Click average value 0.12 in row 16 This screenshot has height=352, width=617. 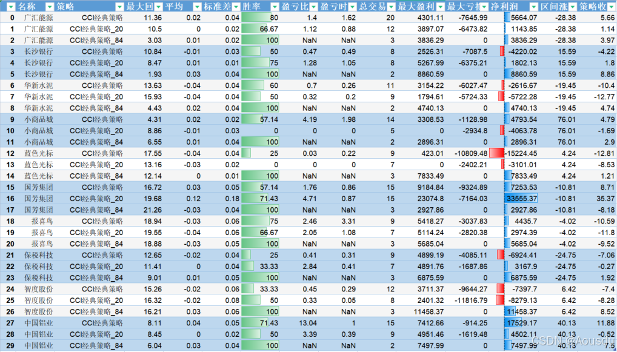click(193, 199)
